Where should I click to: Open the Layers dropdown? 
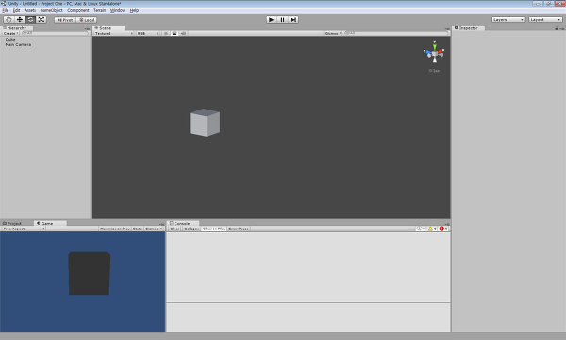[x=508, y=20]
